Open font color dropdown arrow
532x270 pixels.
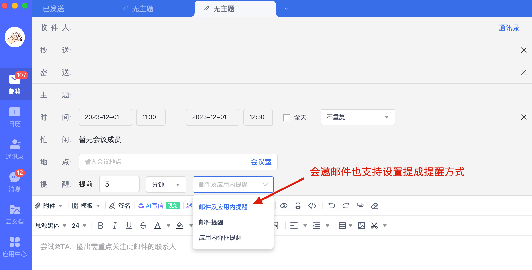tap(169, 226)
